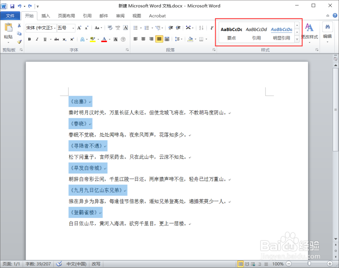
Task: Open the font name dropdown
Action: pos(55,27)
